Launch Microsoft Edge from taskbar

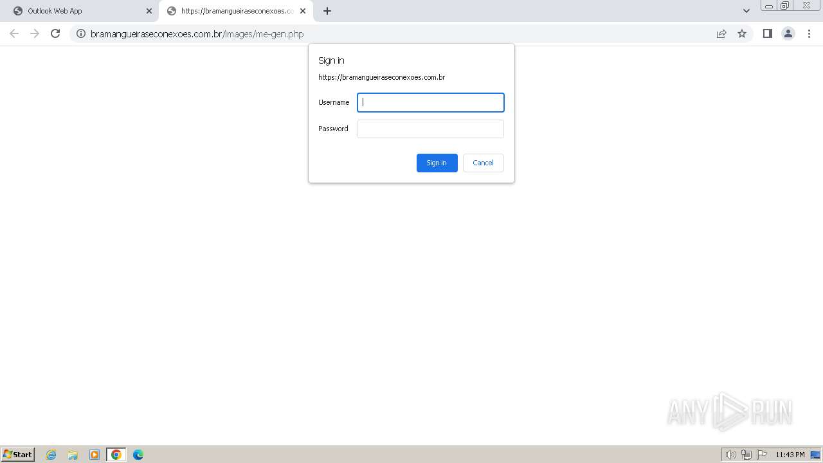(x=138, y=455)
